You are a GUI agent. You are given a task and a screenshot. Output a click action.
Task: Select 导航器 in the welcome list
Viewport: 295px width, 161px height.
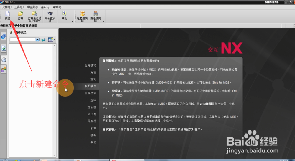click(92, 121)
